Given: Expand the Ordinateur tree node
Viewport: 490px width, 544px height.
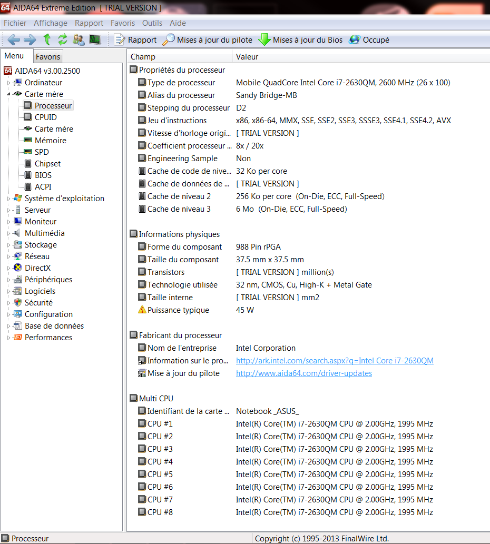Looking at the screenshot, I should 8,83.
